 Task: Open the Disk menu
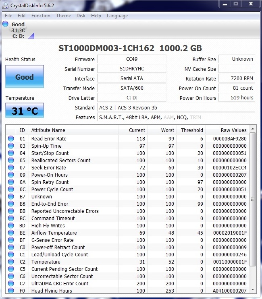pyautogui.click(x=81, y=16)
